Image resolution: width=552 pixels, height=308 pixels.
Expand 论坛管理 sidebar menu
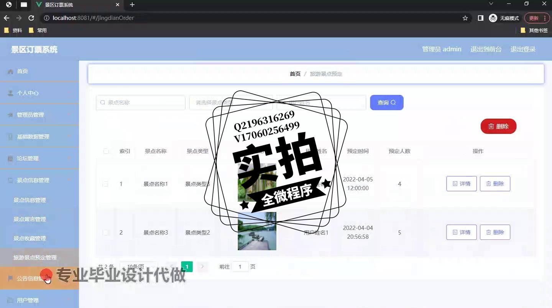coord(39,158)
